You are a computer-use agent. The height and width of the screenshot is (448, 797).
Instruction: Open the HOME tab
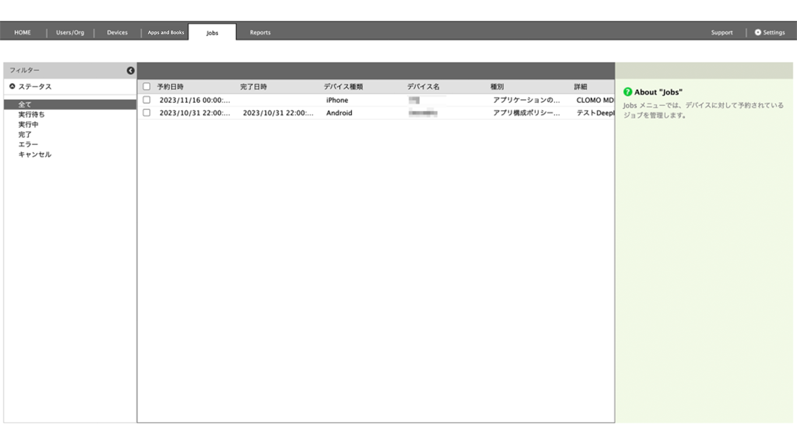tap(22, 32)
